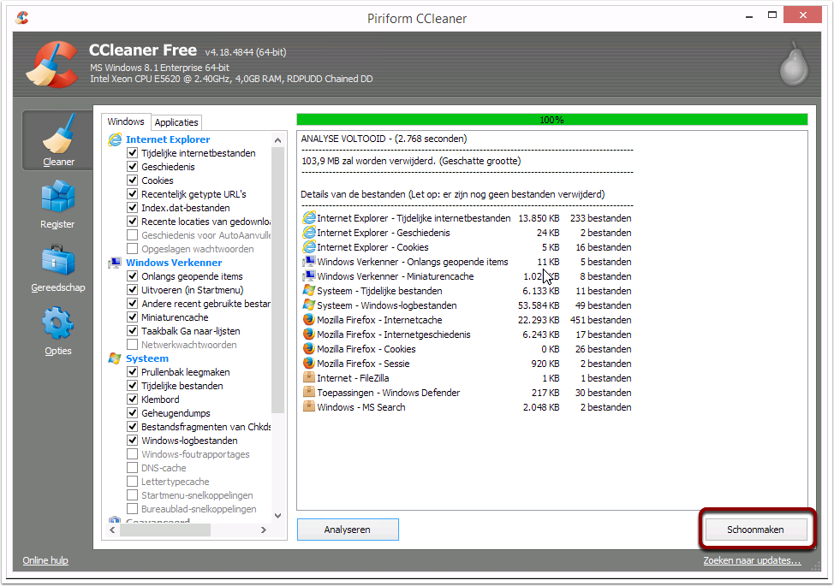The width and height of the screenshot is (834, 586).
Task: Click the '53.584 KB' size value
Action: (x=539, y=305)
